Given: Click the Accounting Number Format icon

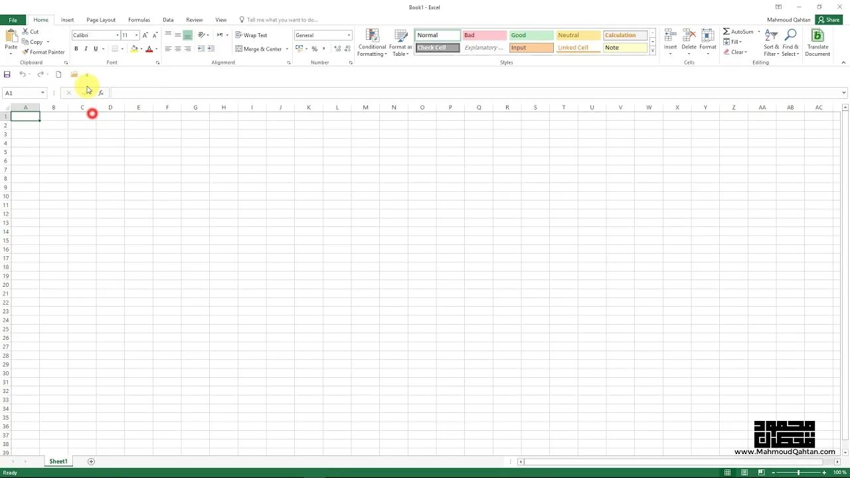Looking at the screenshot, I should tap(299, 48).
